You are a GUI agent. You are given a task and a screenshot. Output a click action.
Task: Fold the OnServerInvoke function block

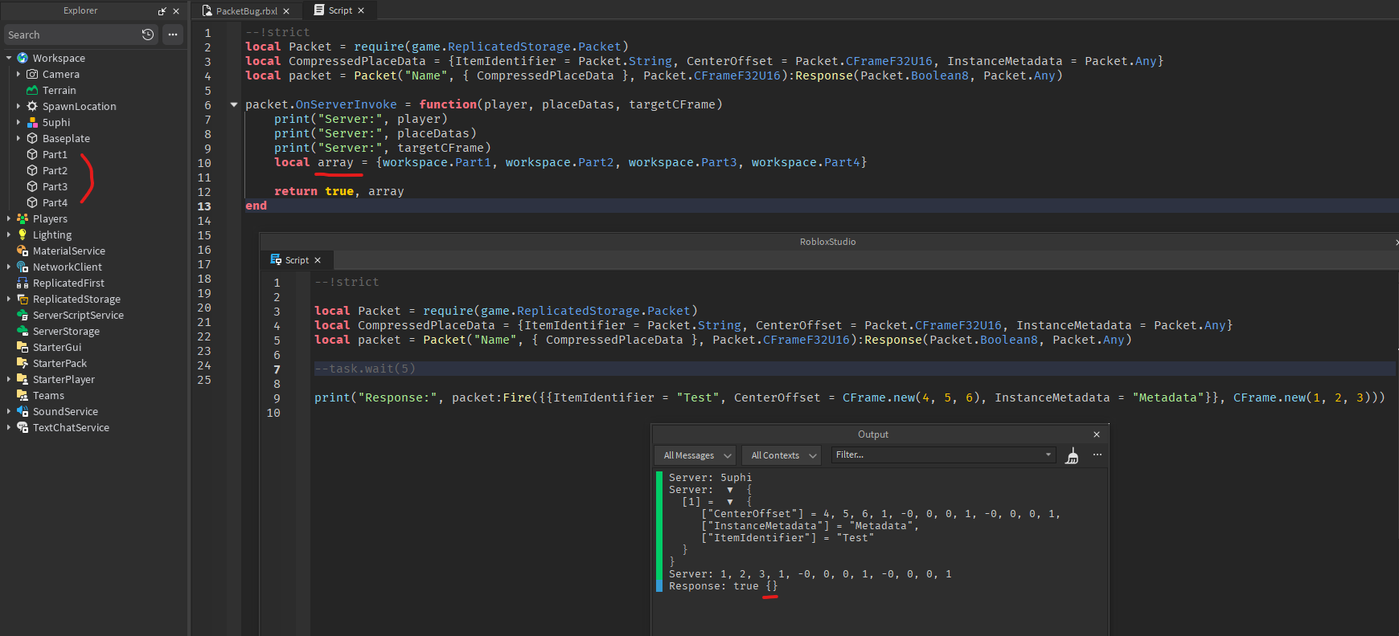[x=234, y=104]
